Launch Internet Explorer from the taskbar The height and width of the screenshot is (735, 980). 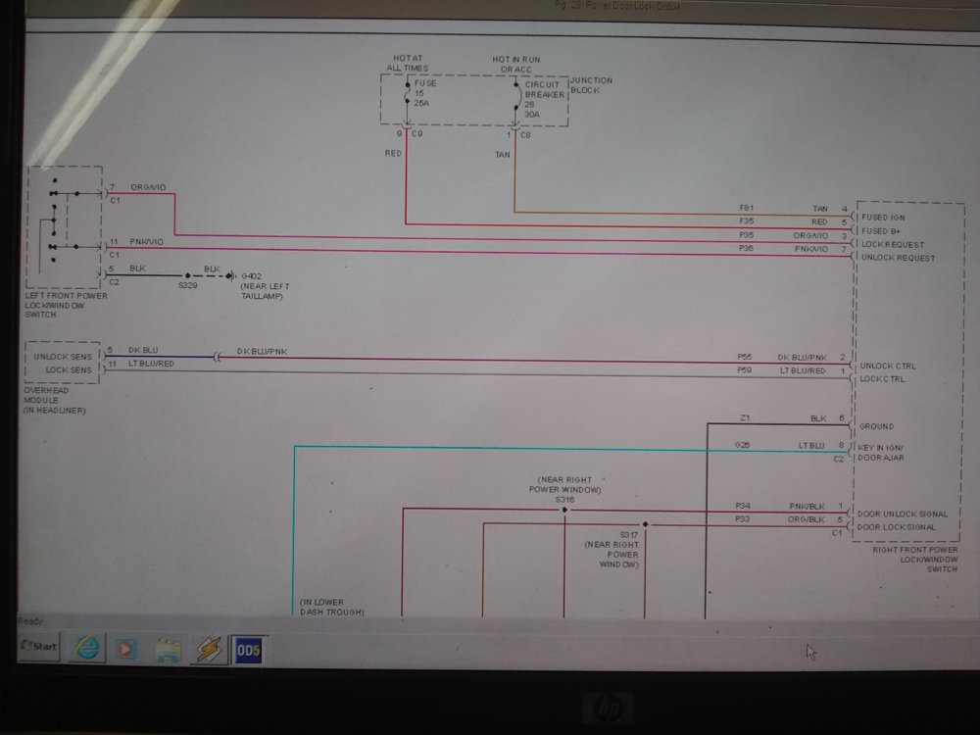pyautogui.click(x=87, y=648)
